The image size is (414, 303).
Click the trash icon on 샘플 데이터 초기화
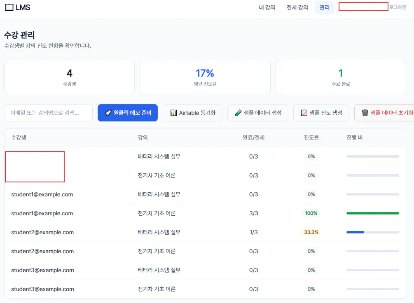click(x=365, y=112)
